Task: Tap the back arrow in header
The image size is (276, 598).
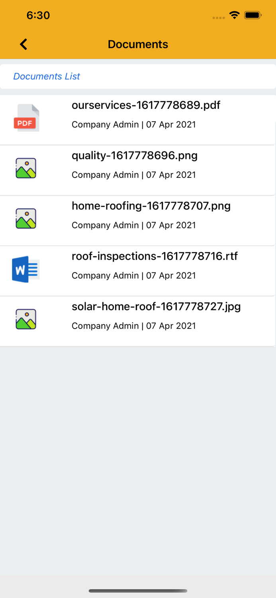Action: tap(24, 44)
